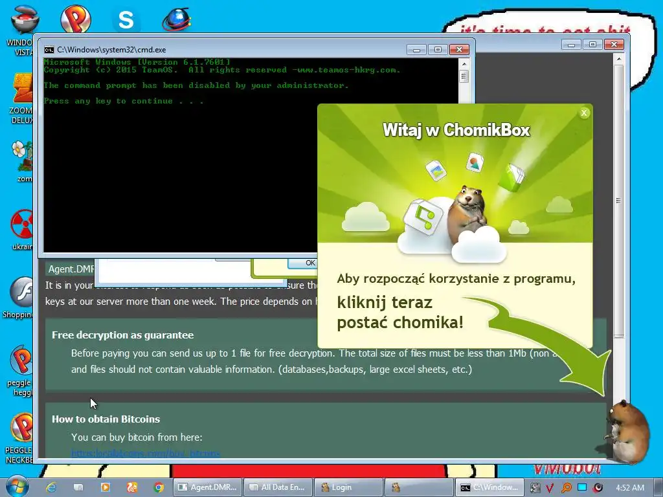Minimize the ransom note back window
The image size is (663, 497).
571,45
